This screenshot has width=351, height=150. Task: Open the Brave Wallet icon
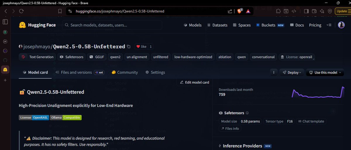[314, 11]
